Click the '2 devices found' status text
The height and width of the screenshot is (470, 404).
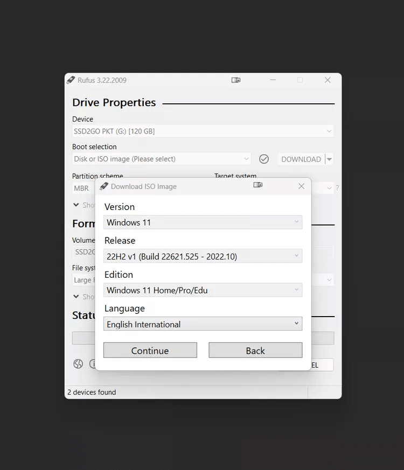[x=92, y=392]
